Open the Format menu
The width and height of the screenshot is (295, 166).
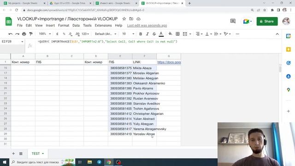[64, 25]
